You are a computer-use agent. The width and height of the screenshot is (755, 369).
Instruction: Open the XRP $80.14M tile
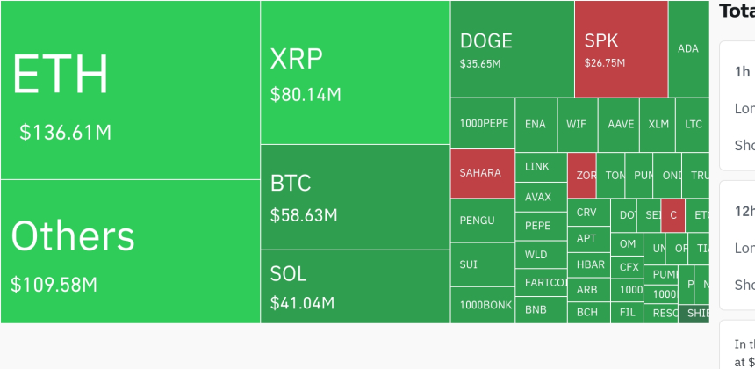pos(355,73)
